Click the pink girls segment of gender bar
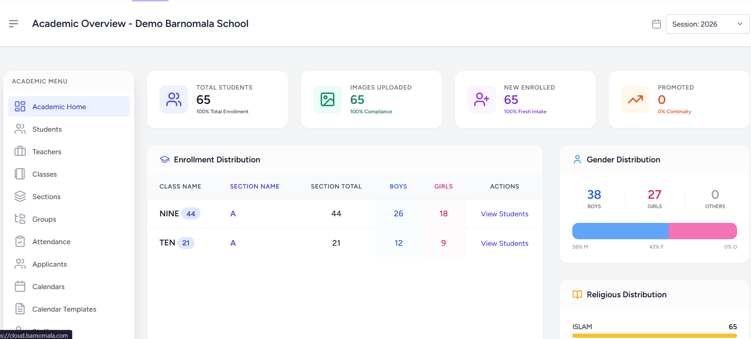 coord(703,231)
